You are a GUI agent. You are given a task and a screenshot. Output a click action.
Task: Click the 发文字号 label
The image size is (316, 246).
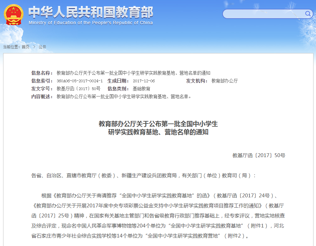(42, 89)
